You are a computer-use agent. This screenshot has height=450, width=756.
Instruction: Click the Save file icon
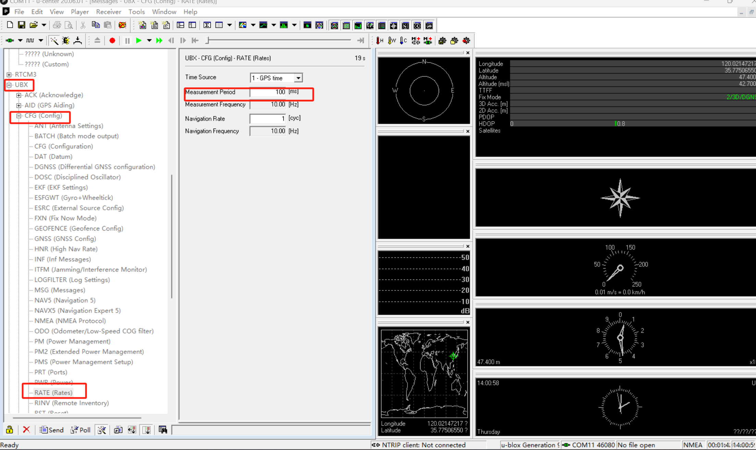(21, 25)
